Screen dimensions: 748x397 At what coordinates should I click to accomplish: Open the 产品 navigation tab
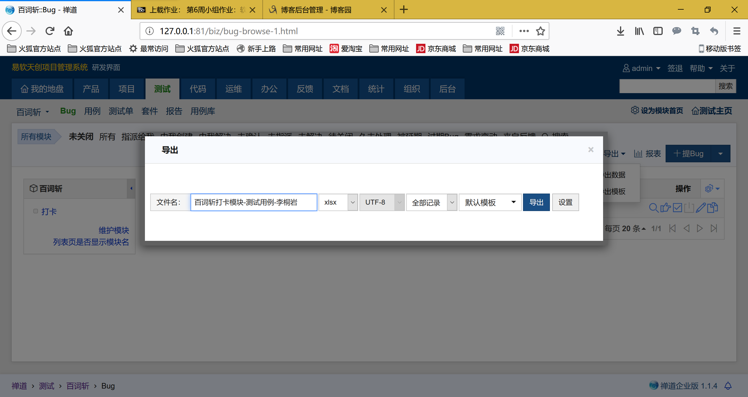coord(91,89)
